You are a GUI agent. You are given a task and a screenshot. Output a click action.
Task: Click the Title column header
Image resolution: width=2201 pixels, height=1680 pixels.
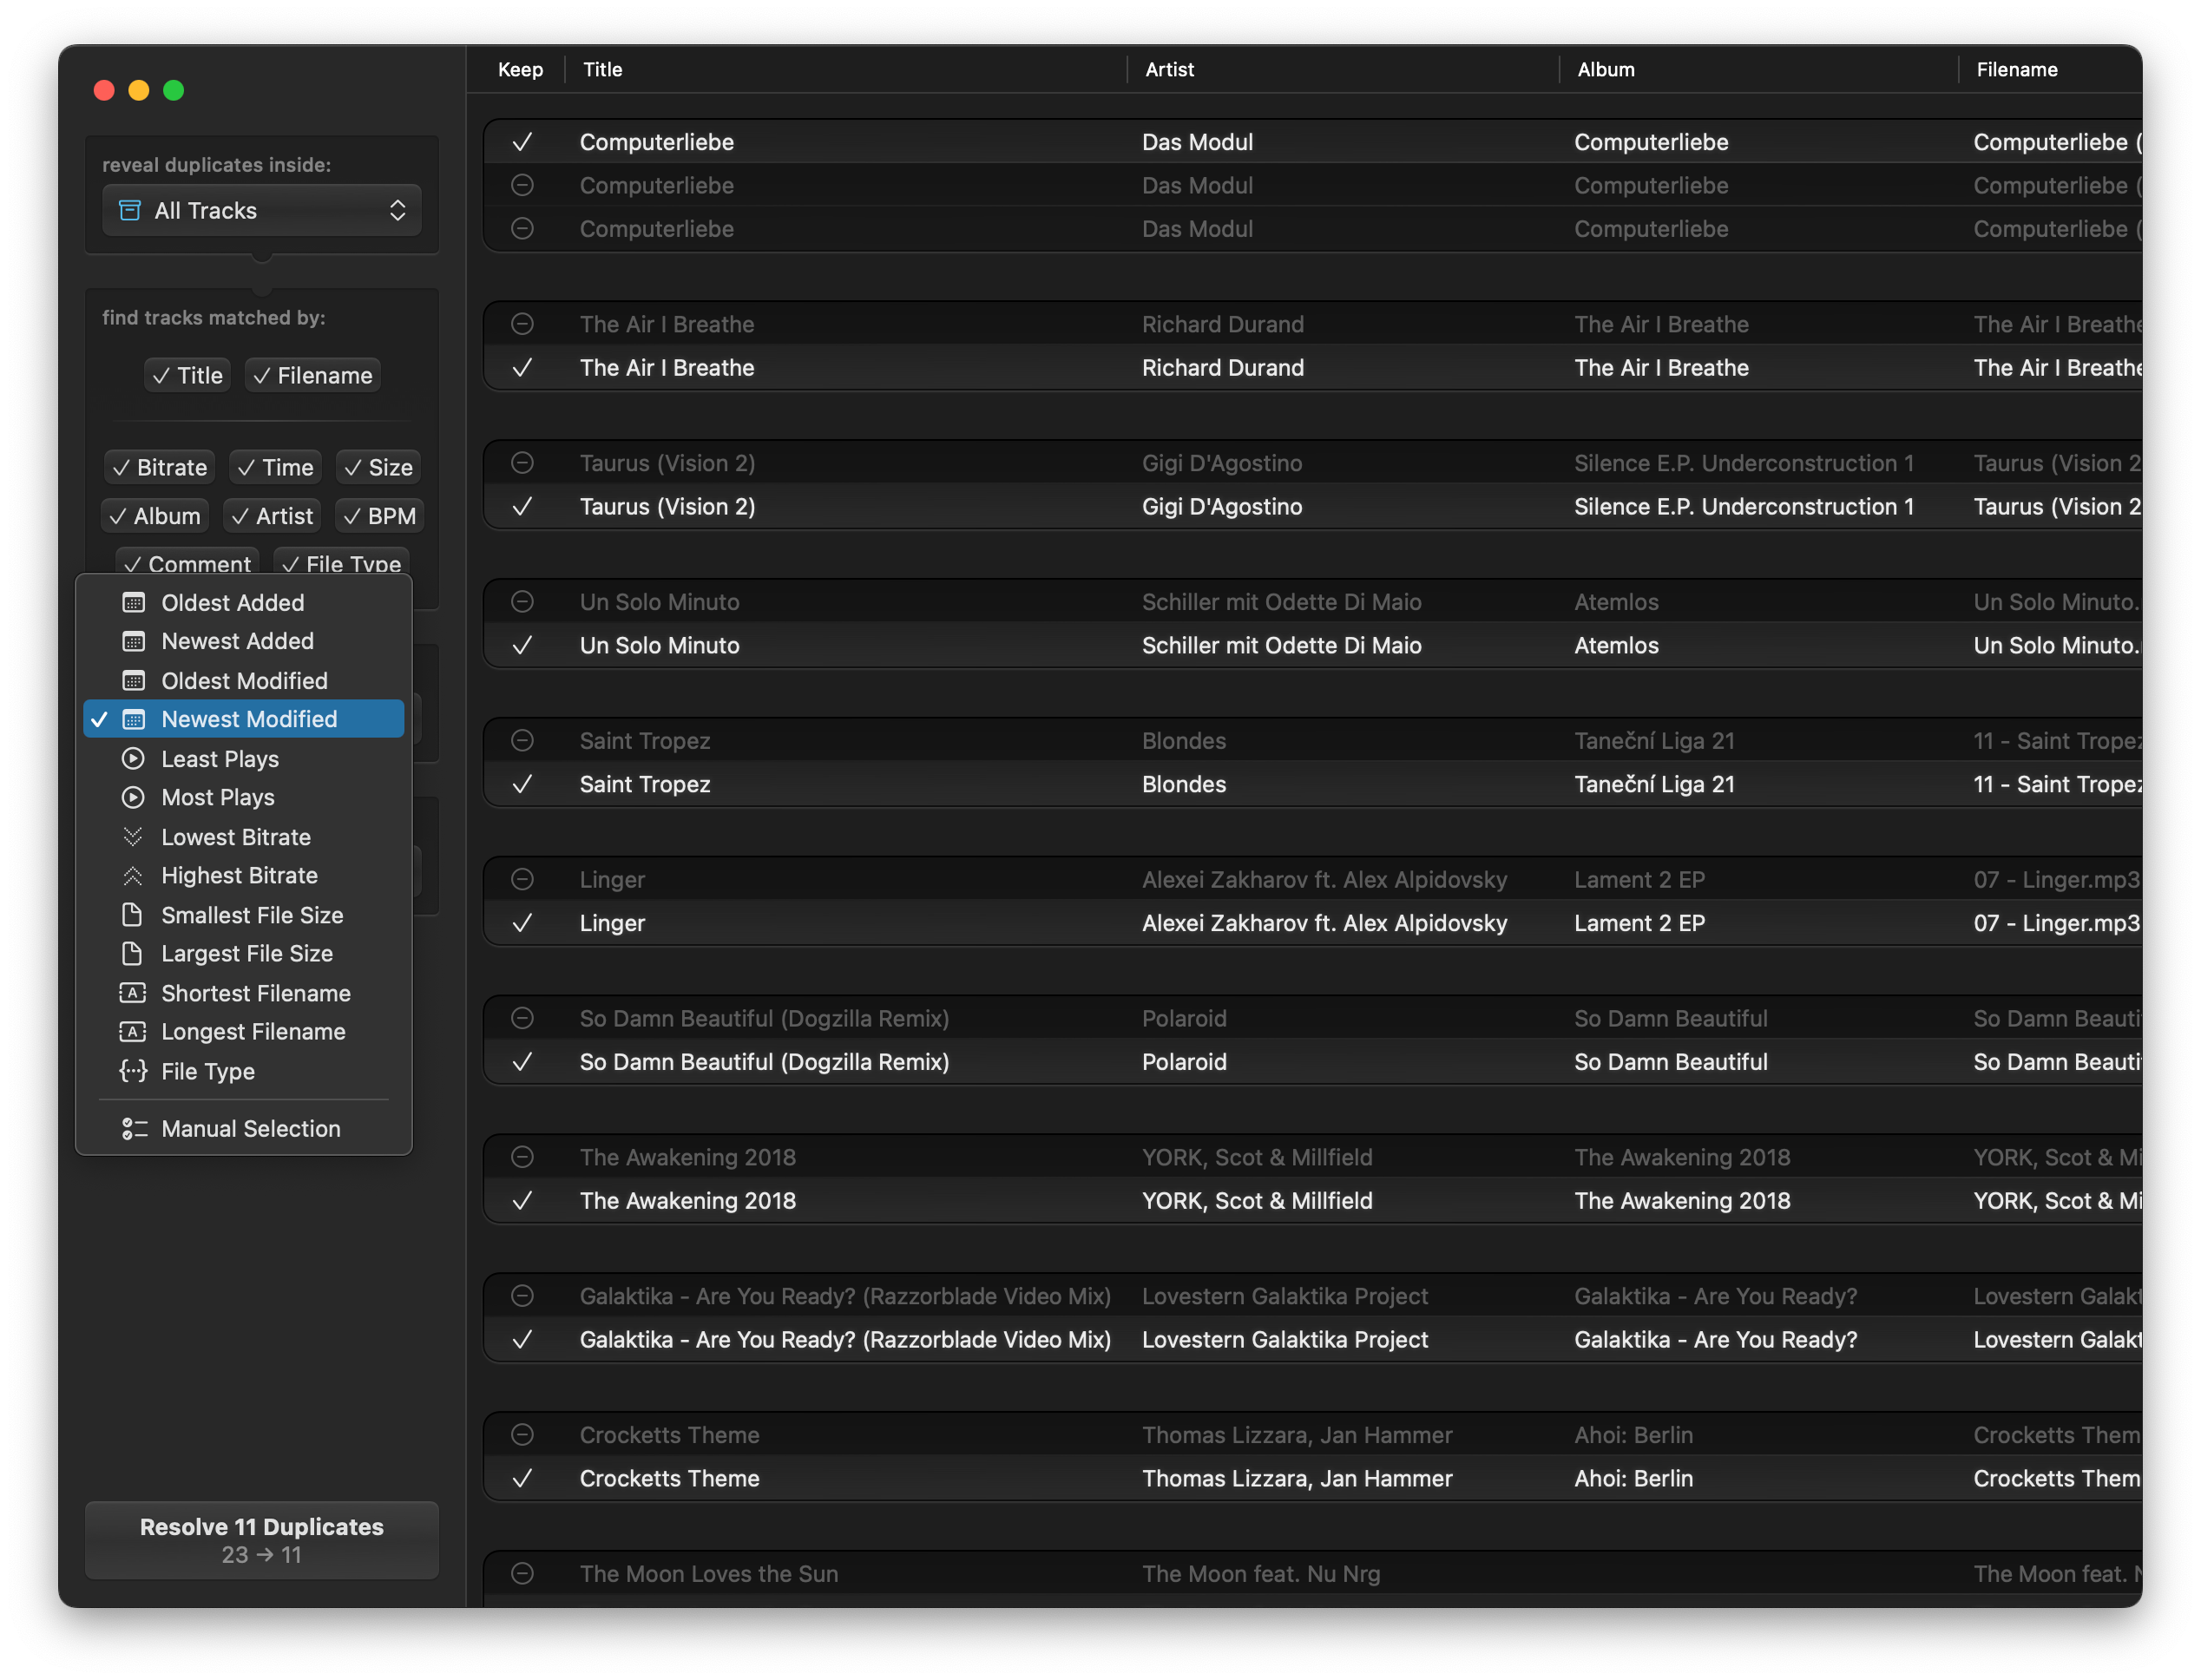click(x=603, y=69)
